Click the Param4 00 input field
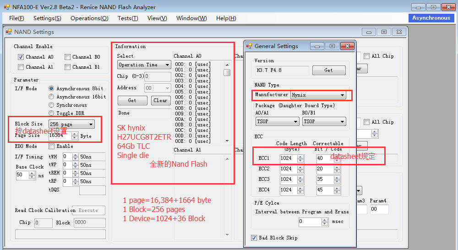The image size is (458, 250). [x=379, y=209]
